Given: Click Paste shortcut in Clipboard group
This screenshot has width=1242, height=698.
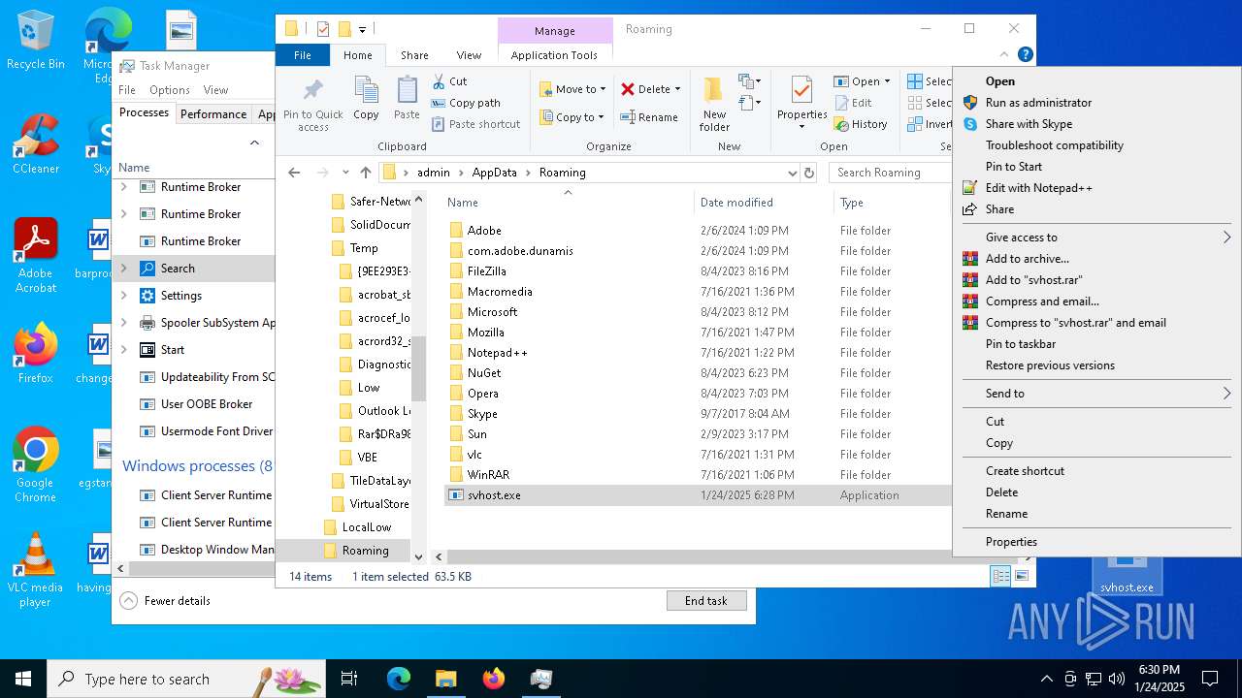Looking at the screenshot, I should 476,124.
